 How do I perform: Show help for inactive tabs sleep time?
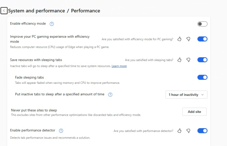(x=110, y=94)
